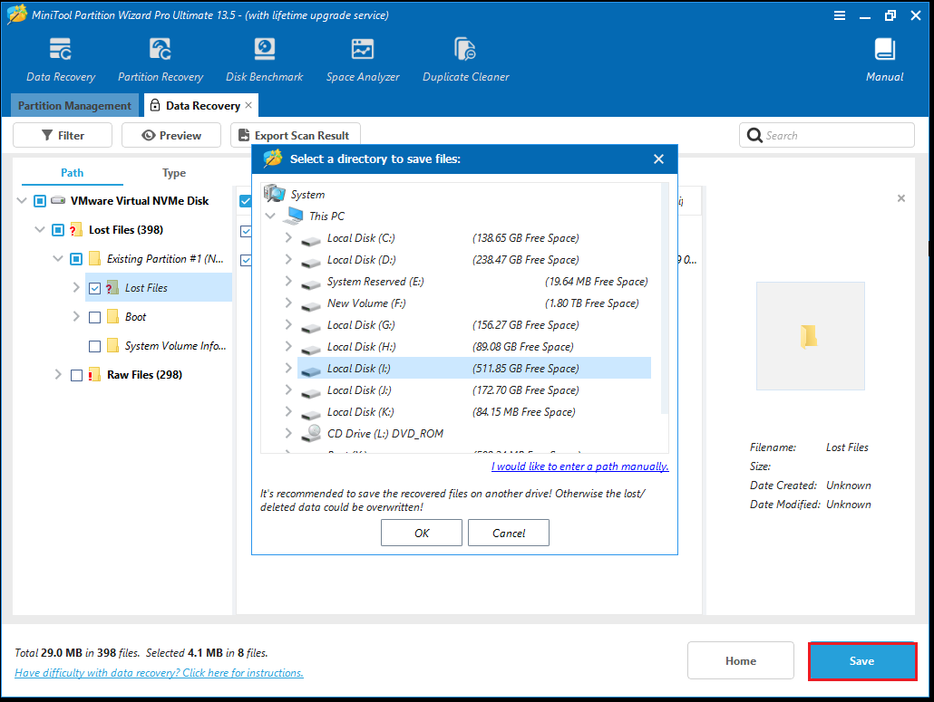Cancel the save directory dialog
The height and width of the screenshot is (702, 934).
pyautogui.click(x=509, y=533)
